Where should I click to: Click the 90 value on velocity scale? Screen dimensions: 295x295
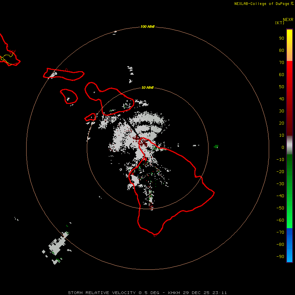pos(282,38)
